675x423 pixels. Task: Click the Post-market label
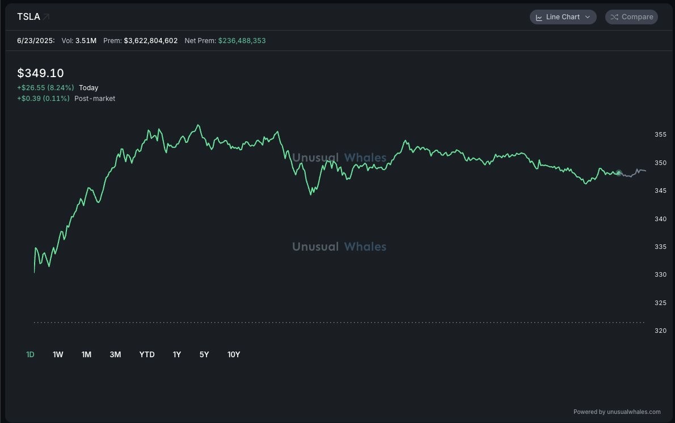[95, 99]
